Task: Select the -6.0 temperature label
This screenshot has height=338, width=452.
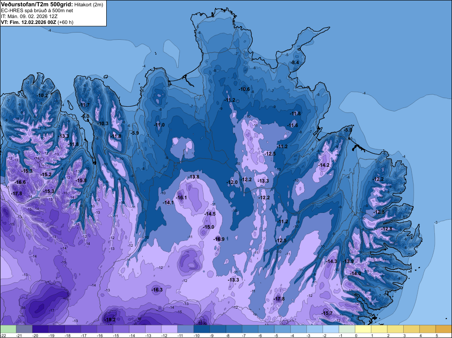Action: tap(85, 117)
